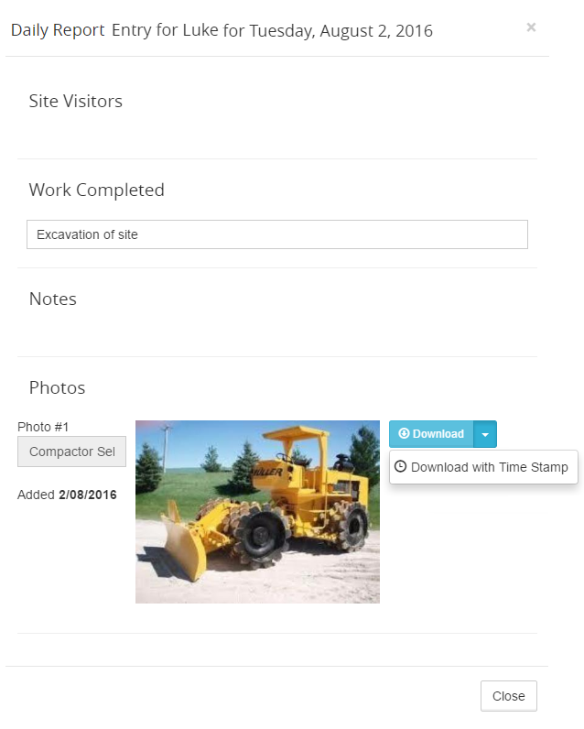Image resolution: width=584 pixels, height=729 pixels.
Task: Click the Site Visitors section heading
Action: point(76,101)
